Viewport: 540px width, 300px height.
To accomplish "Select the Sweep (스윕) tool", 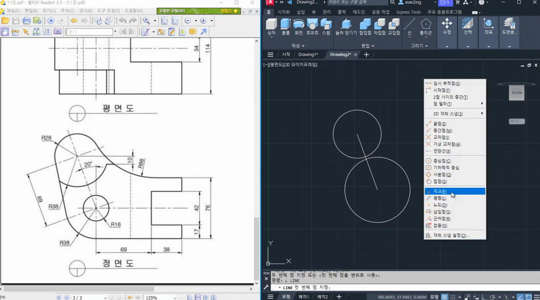I will 326,26.
